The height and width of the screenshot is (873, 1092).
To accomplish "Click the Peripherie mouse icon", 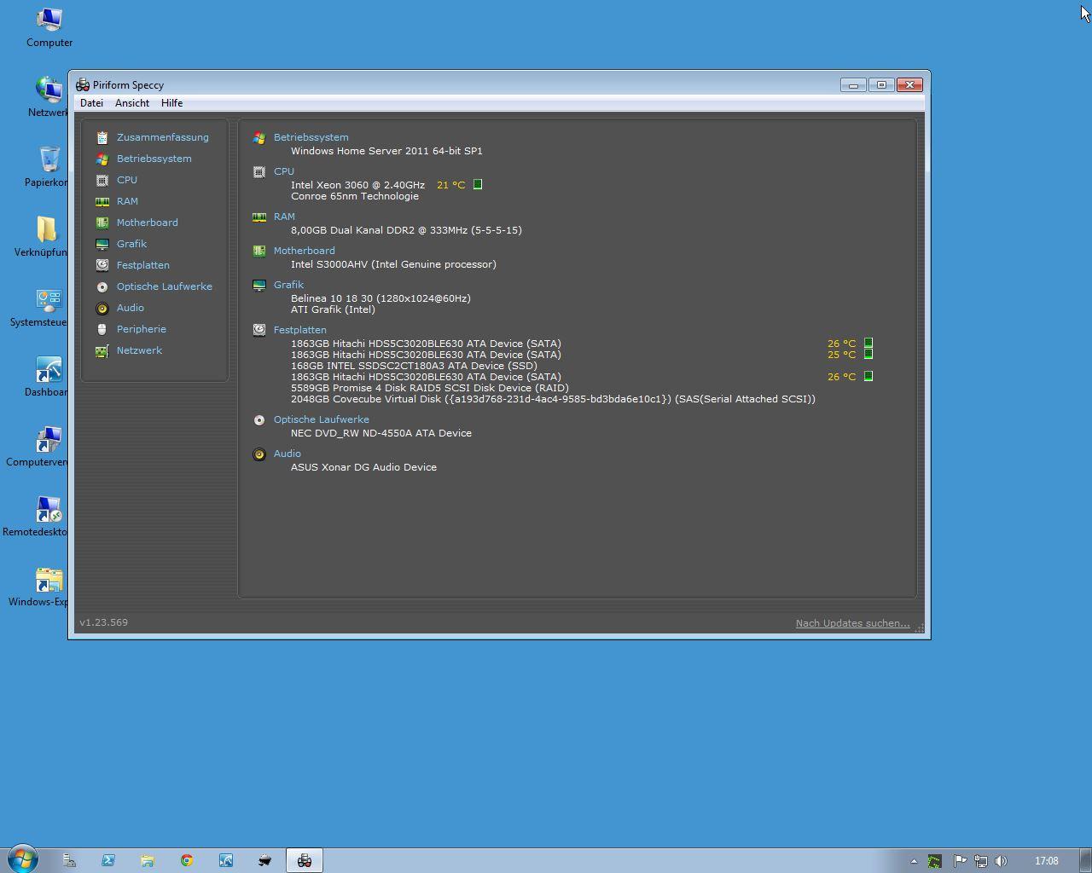I will click(x=102, y=329).
